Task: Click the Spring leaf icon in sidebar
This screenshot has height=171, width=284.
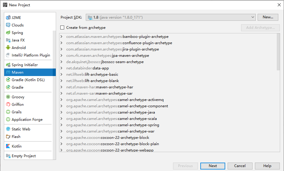Action: click(x=8, y=32)
